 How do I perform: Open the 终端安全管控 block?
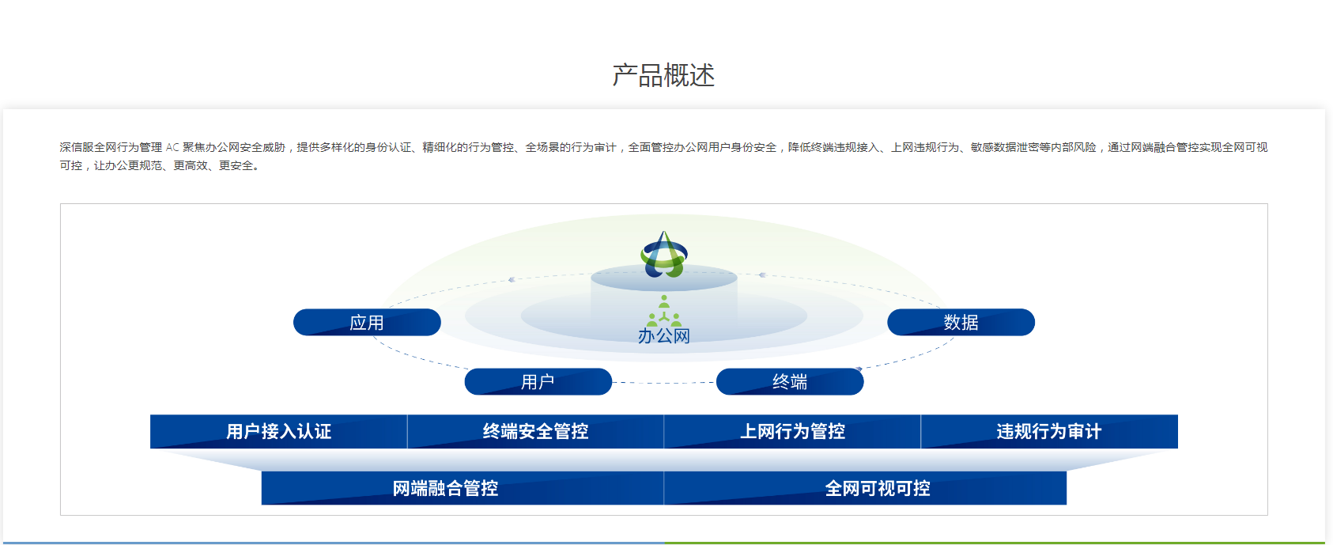535,432
